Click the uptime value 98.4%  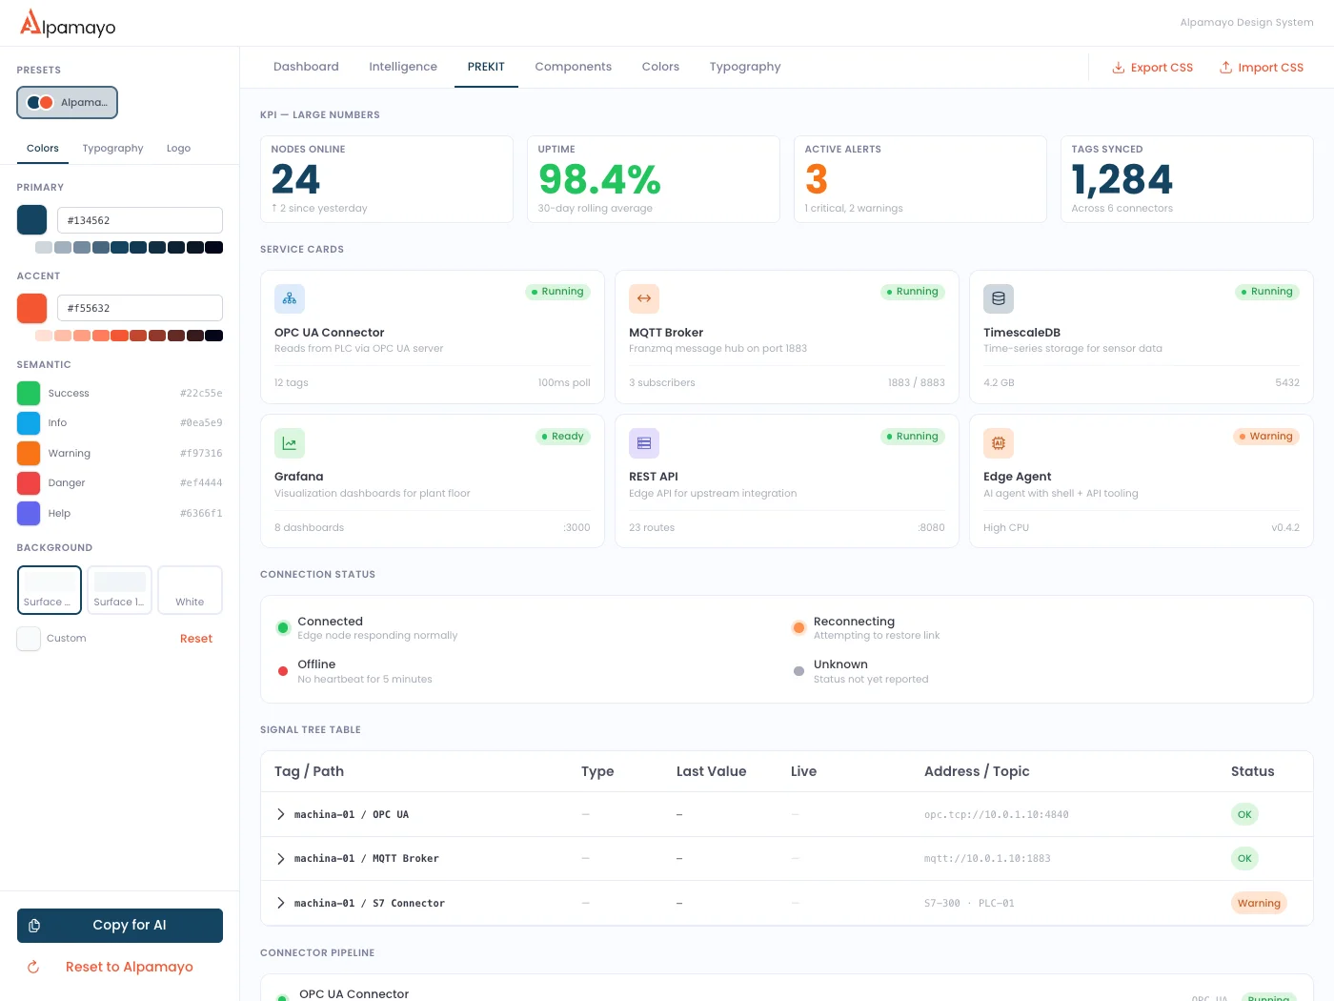[x=599, y=179]
